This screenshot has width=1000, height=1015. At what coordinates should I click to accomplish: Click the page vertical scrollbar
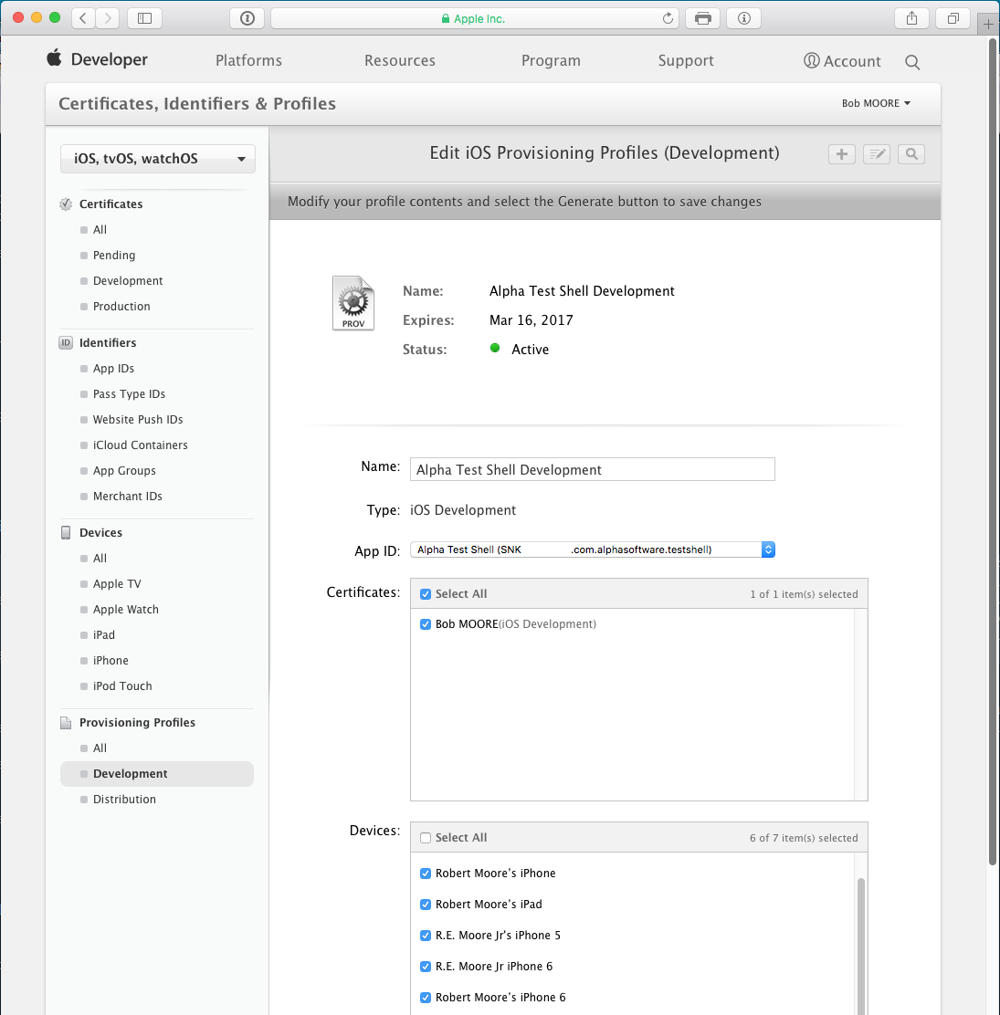click(x=992, y=452)
